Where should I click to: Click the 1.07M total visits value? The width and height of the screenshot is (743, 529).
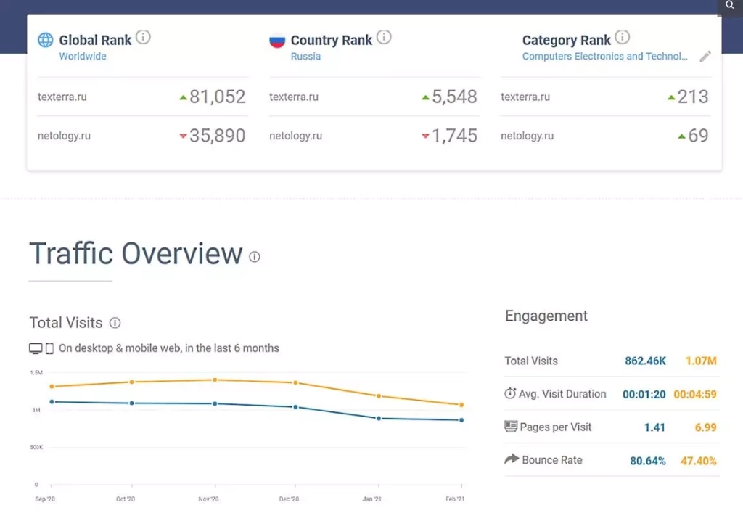coord(701,361)
